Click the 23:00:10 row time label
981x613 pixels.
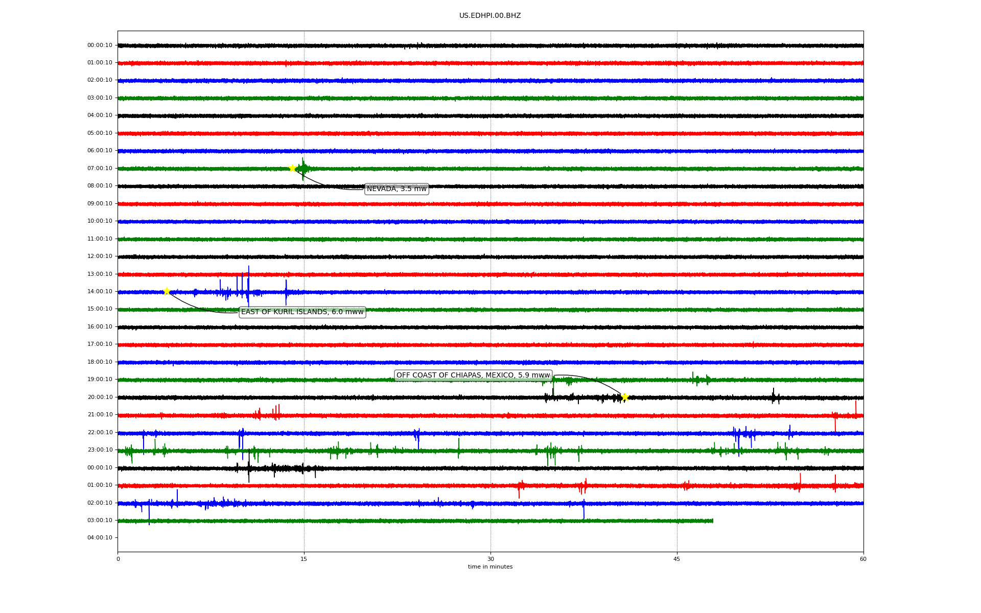click(100, 450)
